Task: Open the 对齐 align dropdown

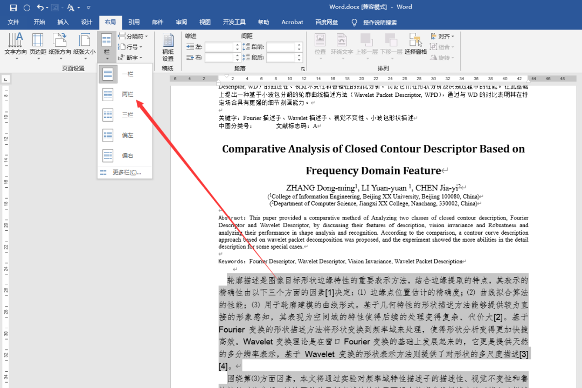Action: 442,36
